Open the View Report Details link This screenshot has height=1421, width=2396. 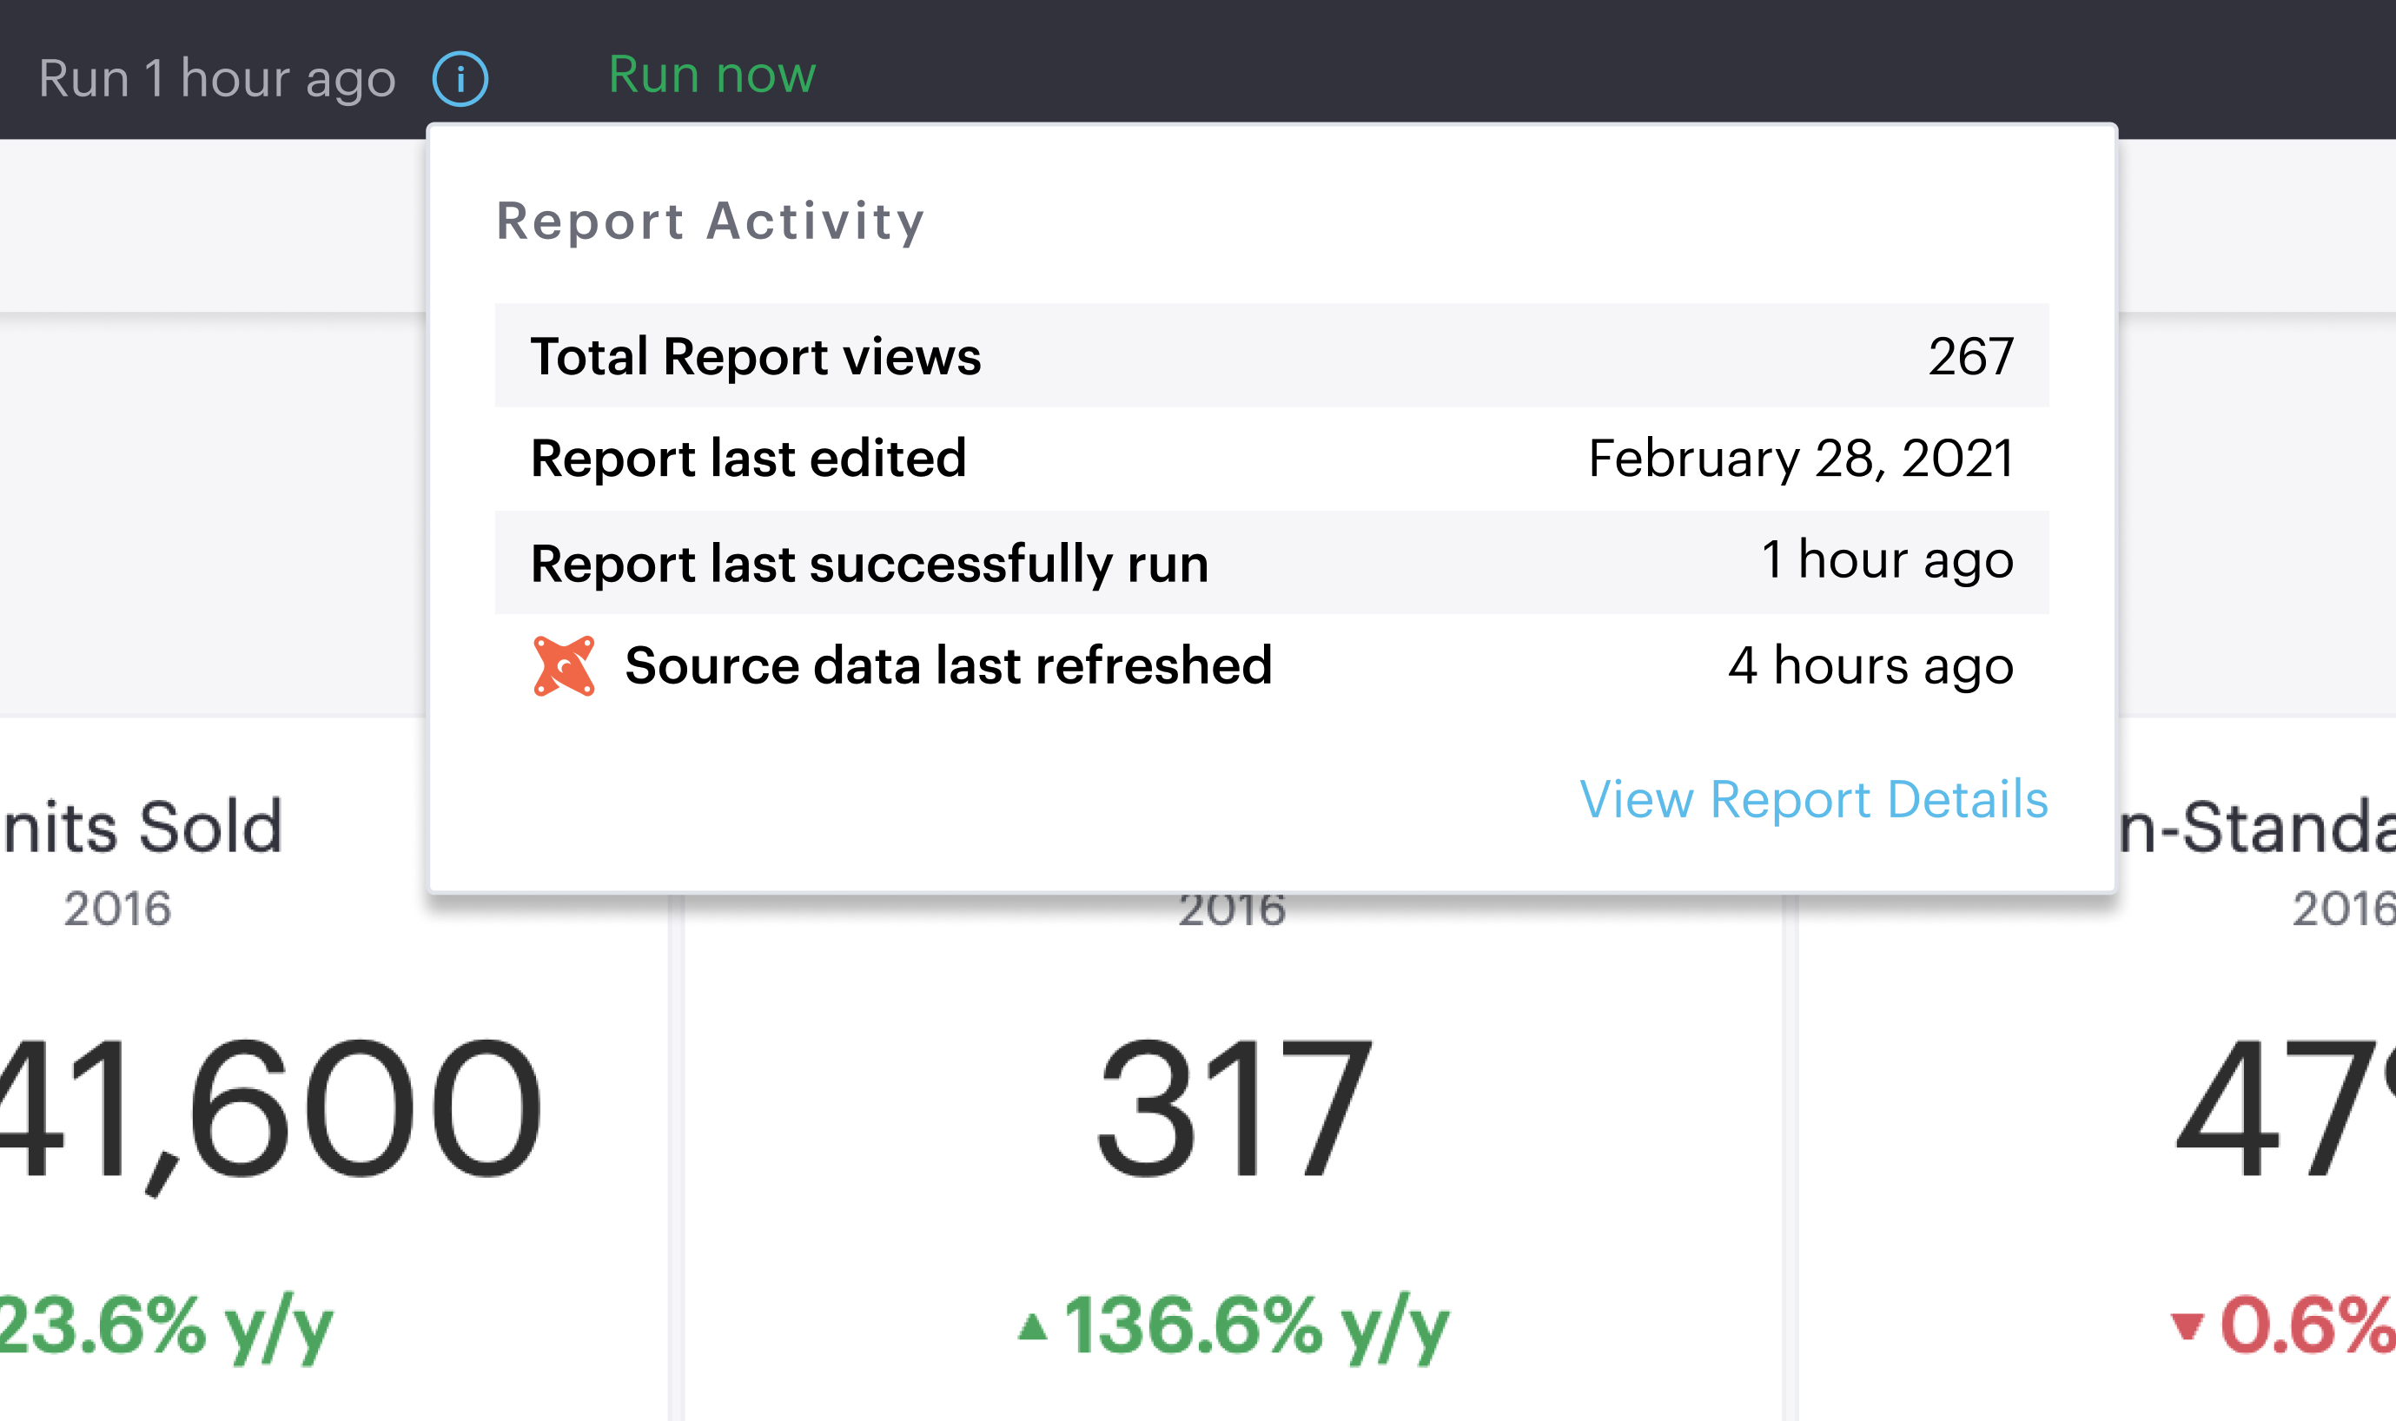pos(1814,800)
